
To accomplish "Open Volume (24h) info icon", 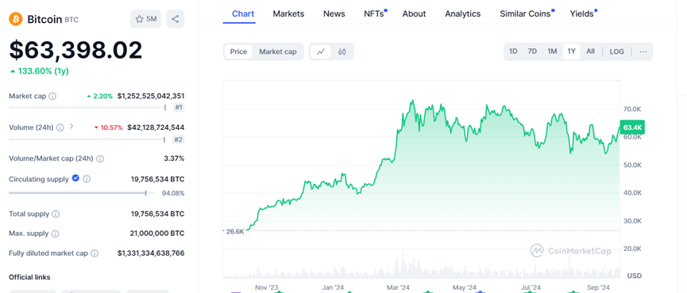I will click(60, 127).
